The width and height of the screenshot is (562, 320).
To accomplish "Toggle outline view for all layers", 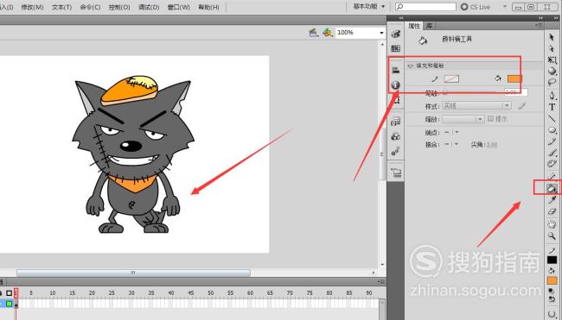I will (9, 293).
